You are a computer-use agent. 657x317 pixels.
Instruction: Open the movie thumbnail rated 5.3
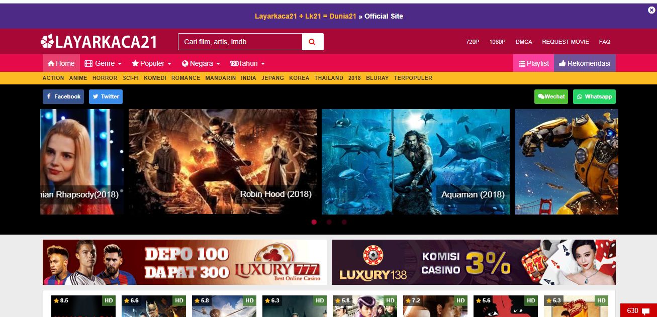point(576,306)
